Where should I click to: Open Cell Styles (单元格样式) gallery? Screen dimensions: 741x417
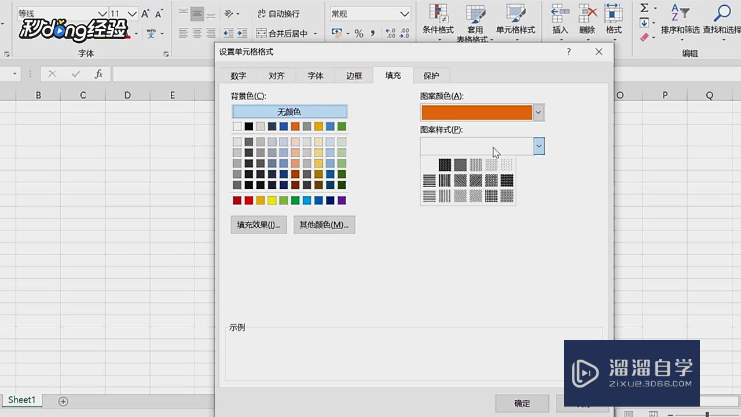pos(515,20)
